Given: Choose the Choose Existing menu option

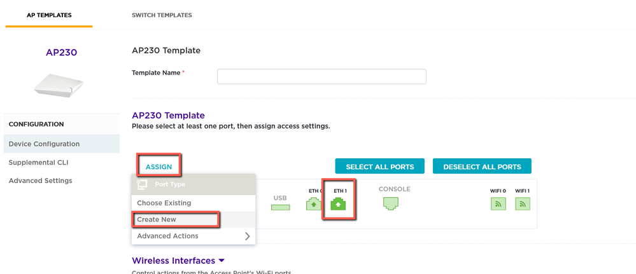Looking at the screenshot, I should click(164, 203).
